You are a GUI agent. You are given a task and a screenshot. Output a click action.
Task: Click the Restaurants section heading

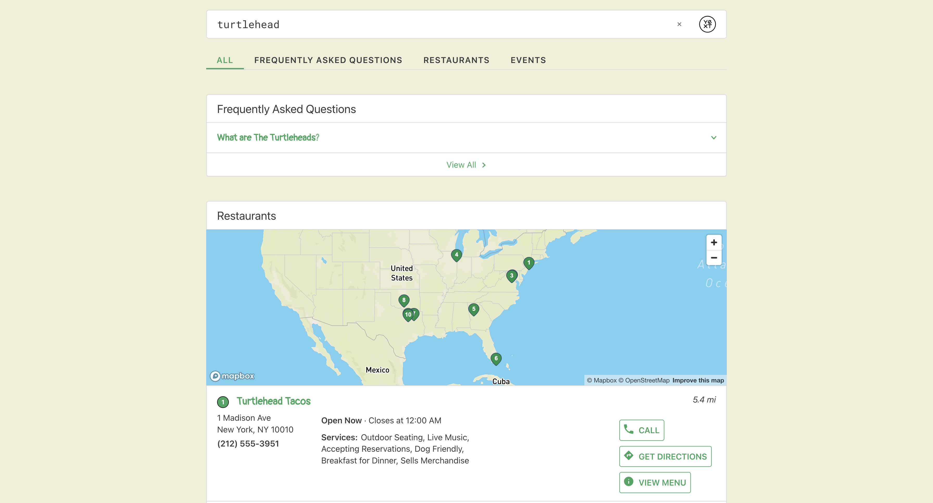tap(246, 216)
